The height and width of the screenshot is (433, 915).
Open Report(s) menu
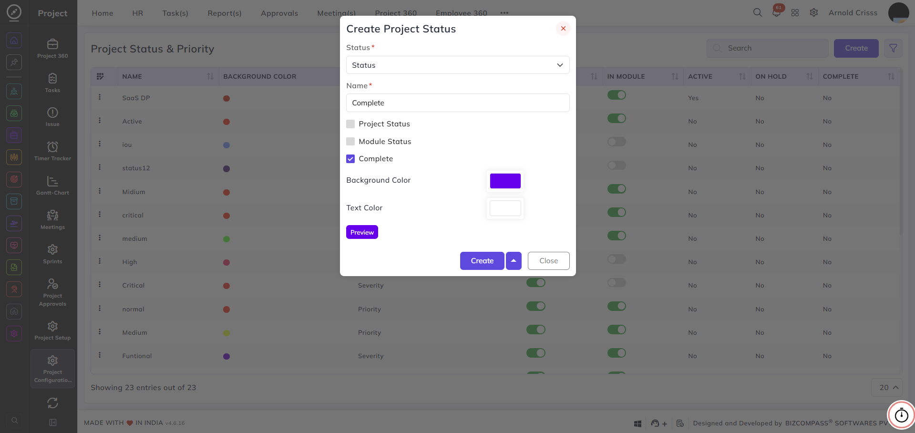click(225, 13)
